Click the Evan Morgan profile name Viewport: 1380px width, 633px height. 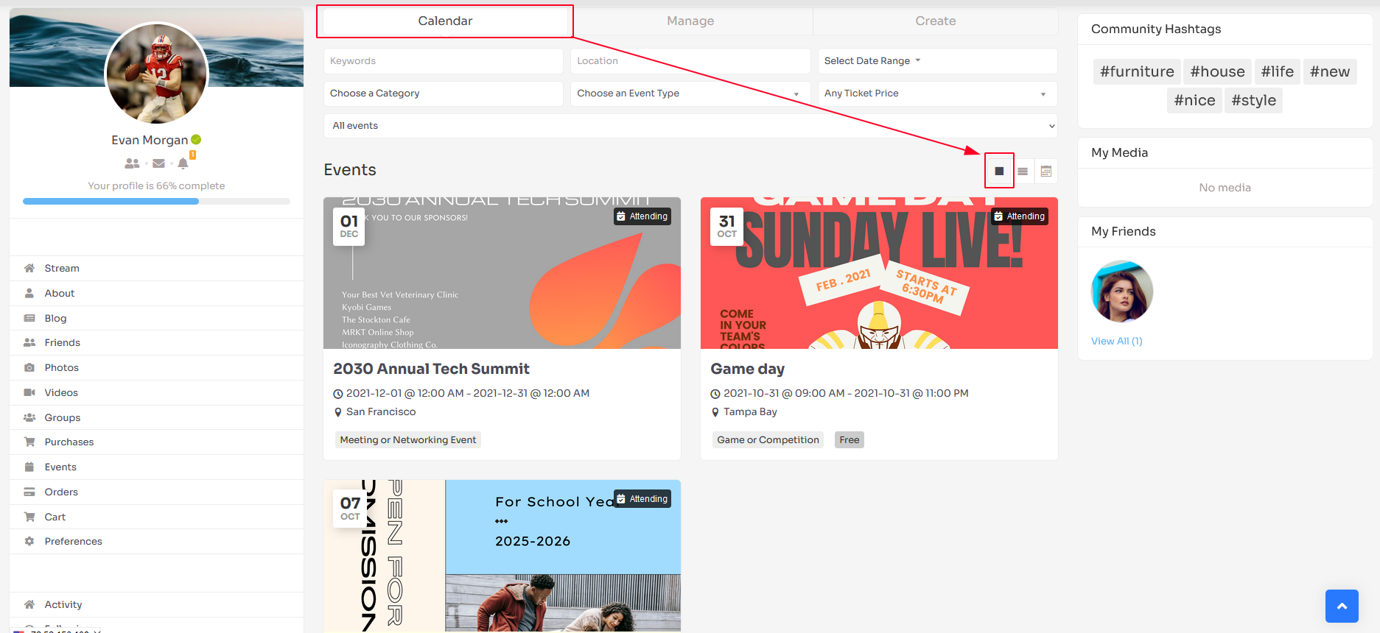(x=150, y=140)
